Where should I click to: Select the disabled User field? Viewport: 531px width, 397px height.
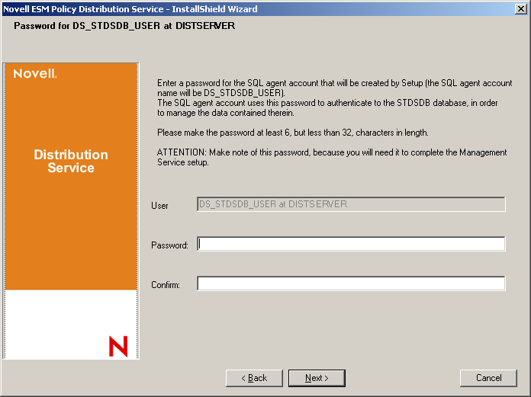coord(351,204)
